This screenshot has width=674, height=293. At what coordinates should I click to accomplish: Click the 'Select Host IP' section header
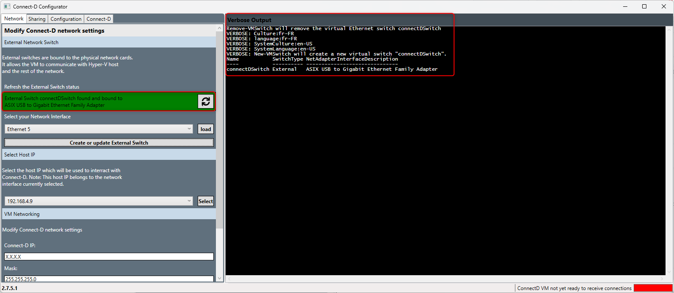(x=109, y=154)
